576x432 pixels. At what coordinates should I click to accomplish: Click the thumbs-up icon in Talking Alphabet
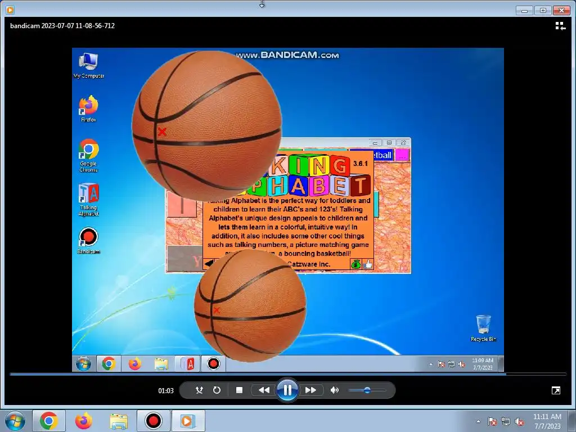[x=368, y=264]
